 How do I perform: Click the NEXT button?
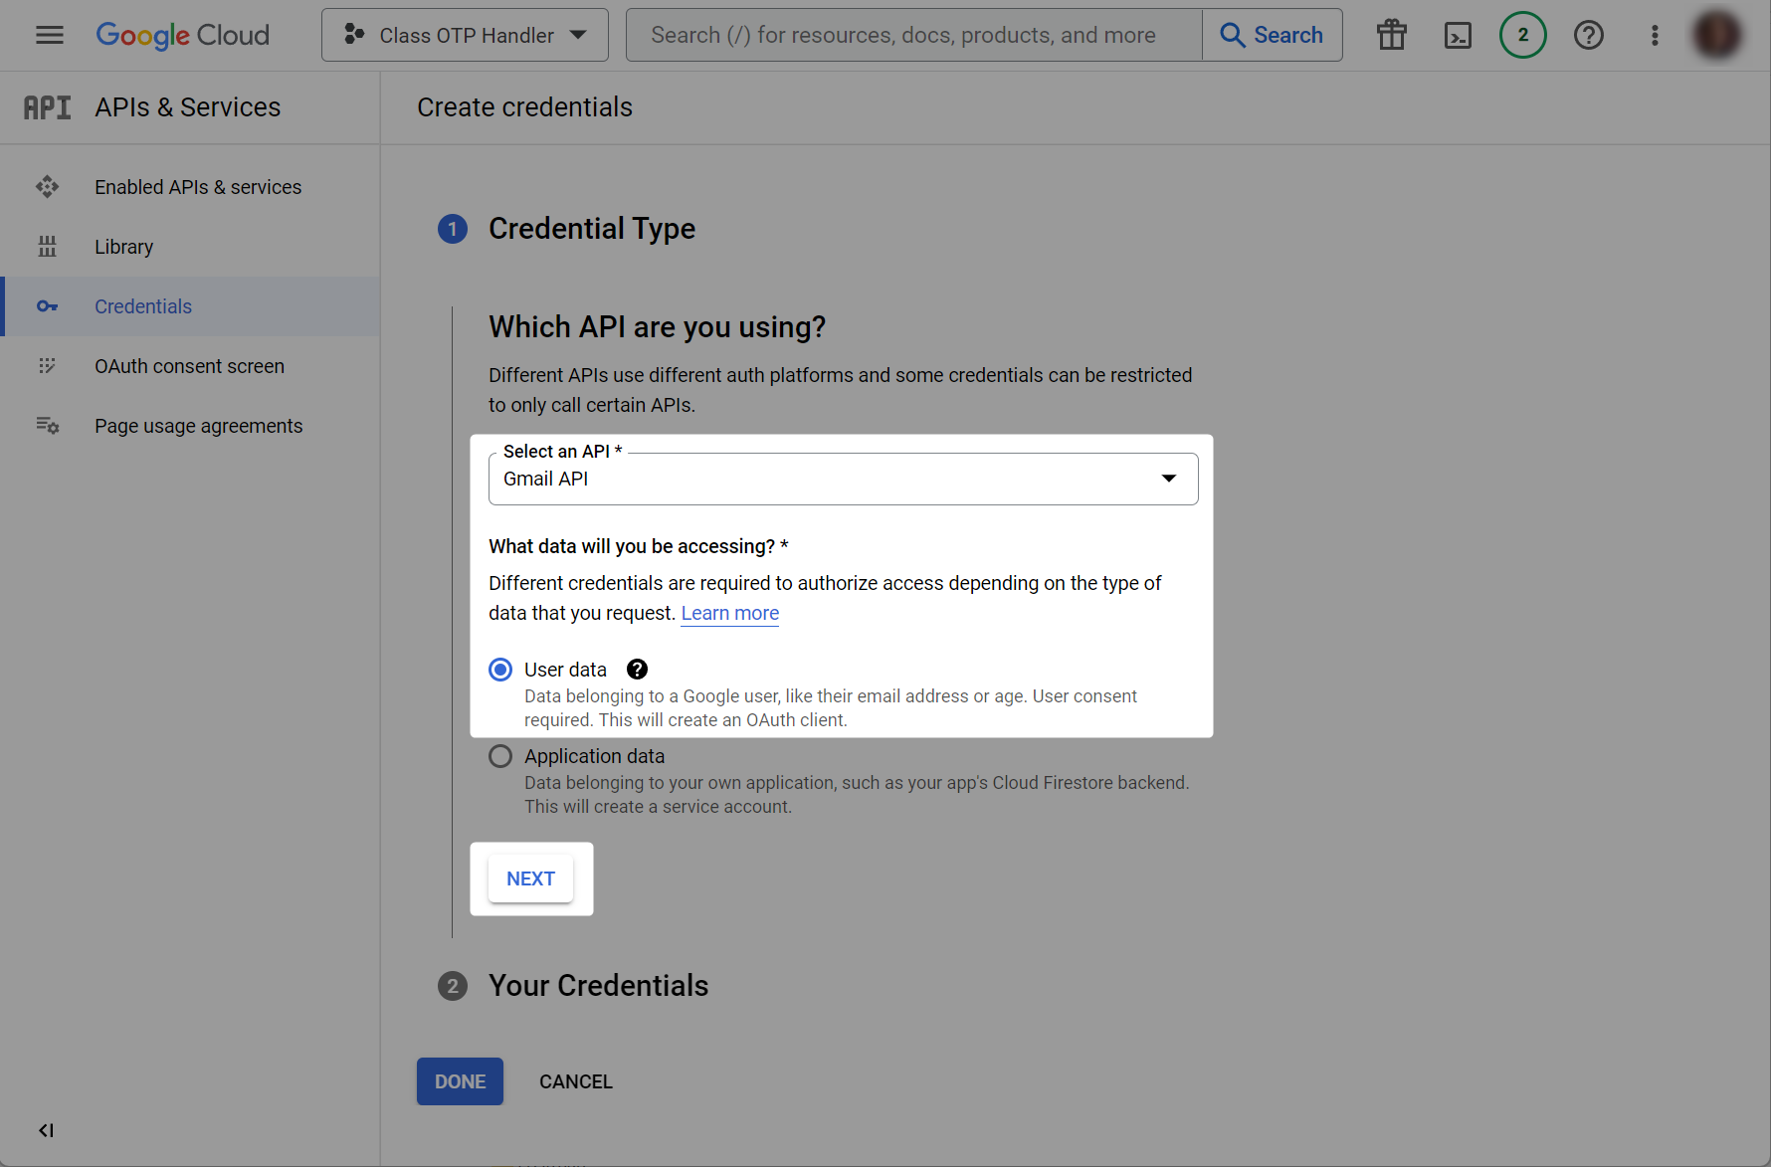click(x=530, y=878)
